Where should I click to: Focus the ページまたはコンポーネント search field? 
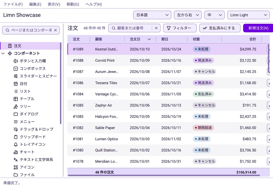31,30
